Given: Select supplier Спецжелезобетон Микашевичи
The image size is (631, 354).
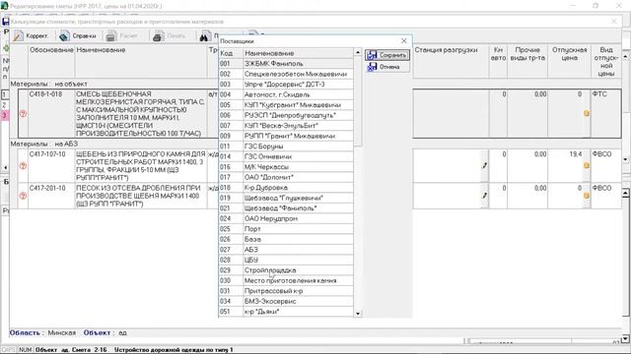Looking at the screenshot, I should 286,74.
